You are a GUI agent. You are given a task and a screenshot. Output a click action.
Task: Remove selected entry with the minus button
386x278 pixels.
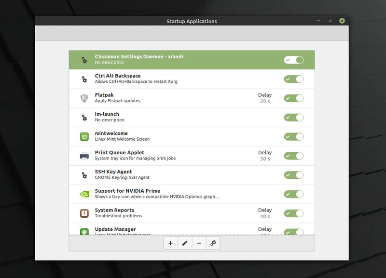199,243
